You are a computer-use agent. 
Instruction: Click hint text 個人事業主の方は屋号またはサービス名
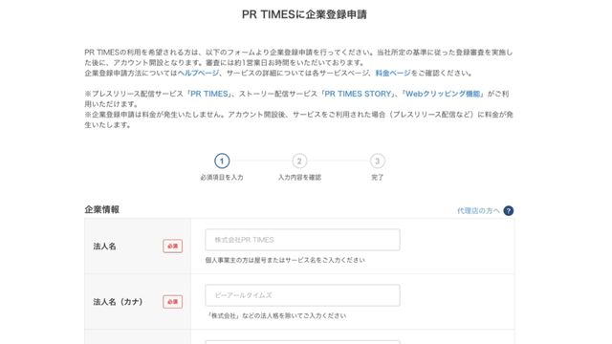pyautogui.click(x=285, y=260)
